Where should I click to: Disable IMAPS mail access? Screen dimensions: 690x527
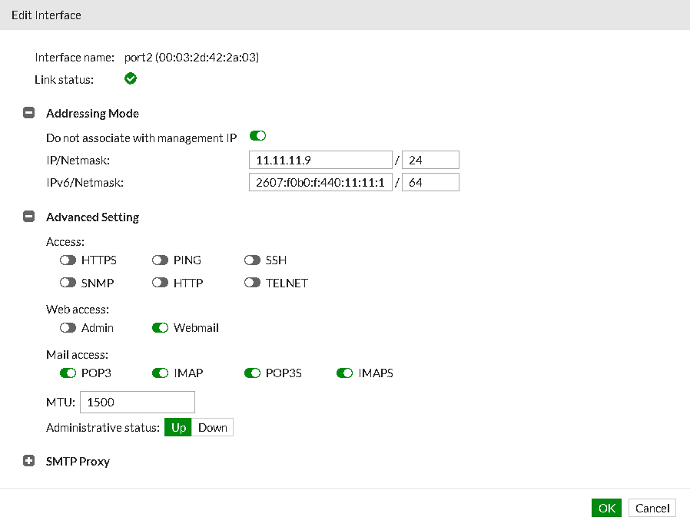pos(344,373)
